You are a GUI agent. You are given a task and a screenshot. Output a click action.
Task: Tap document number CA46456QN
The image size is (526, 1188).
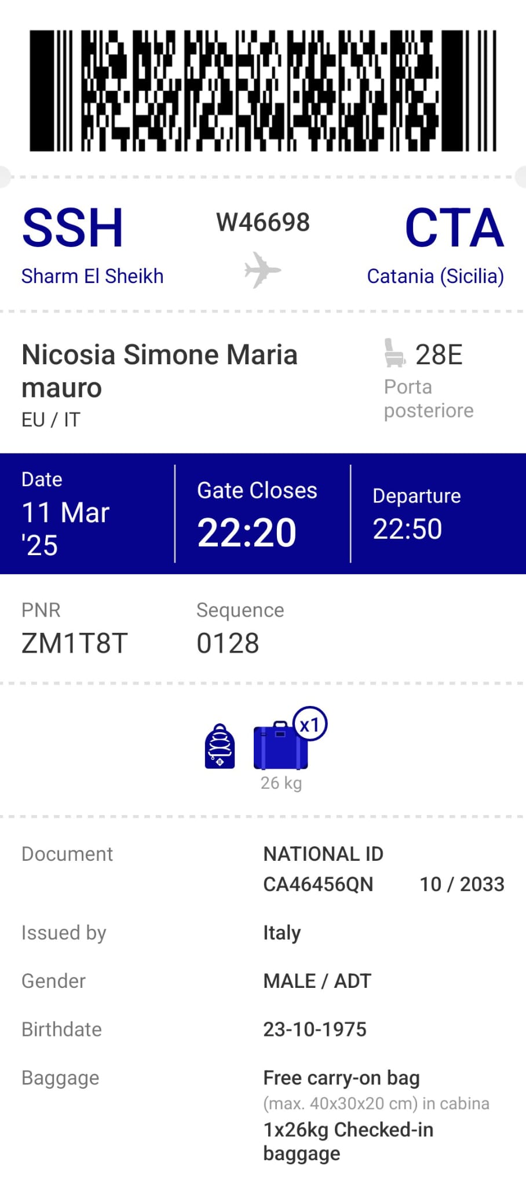(x=318, y=884)
